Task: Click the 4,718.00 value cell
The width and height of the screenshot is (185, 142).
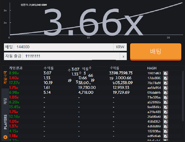Action: pos(86,92)
